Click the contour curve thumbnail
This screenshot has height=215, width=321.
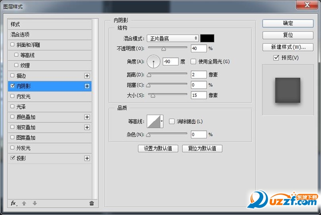(153, 121)
